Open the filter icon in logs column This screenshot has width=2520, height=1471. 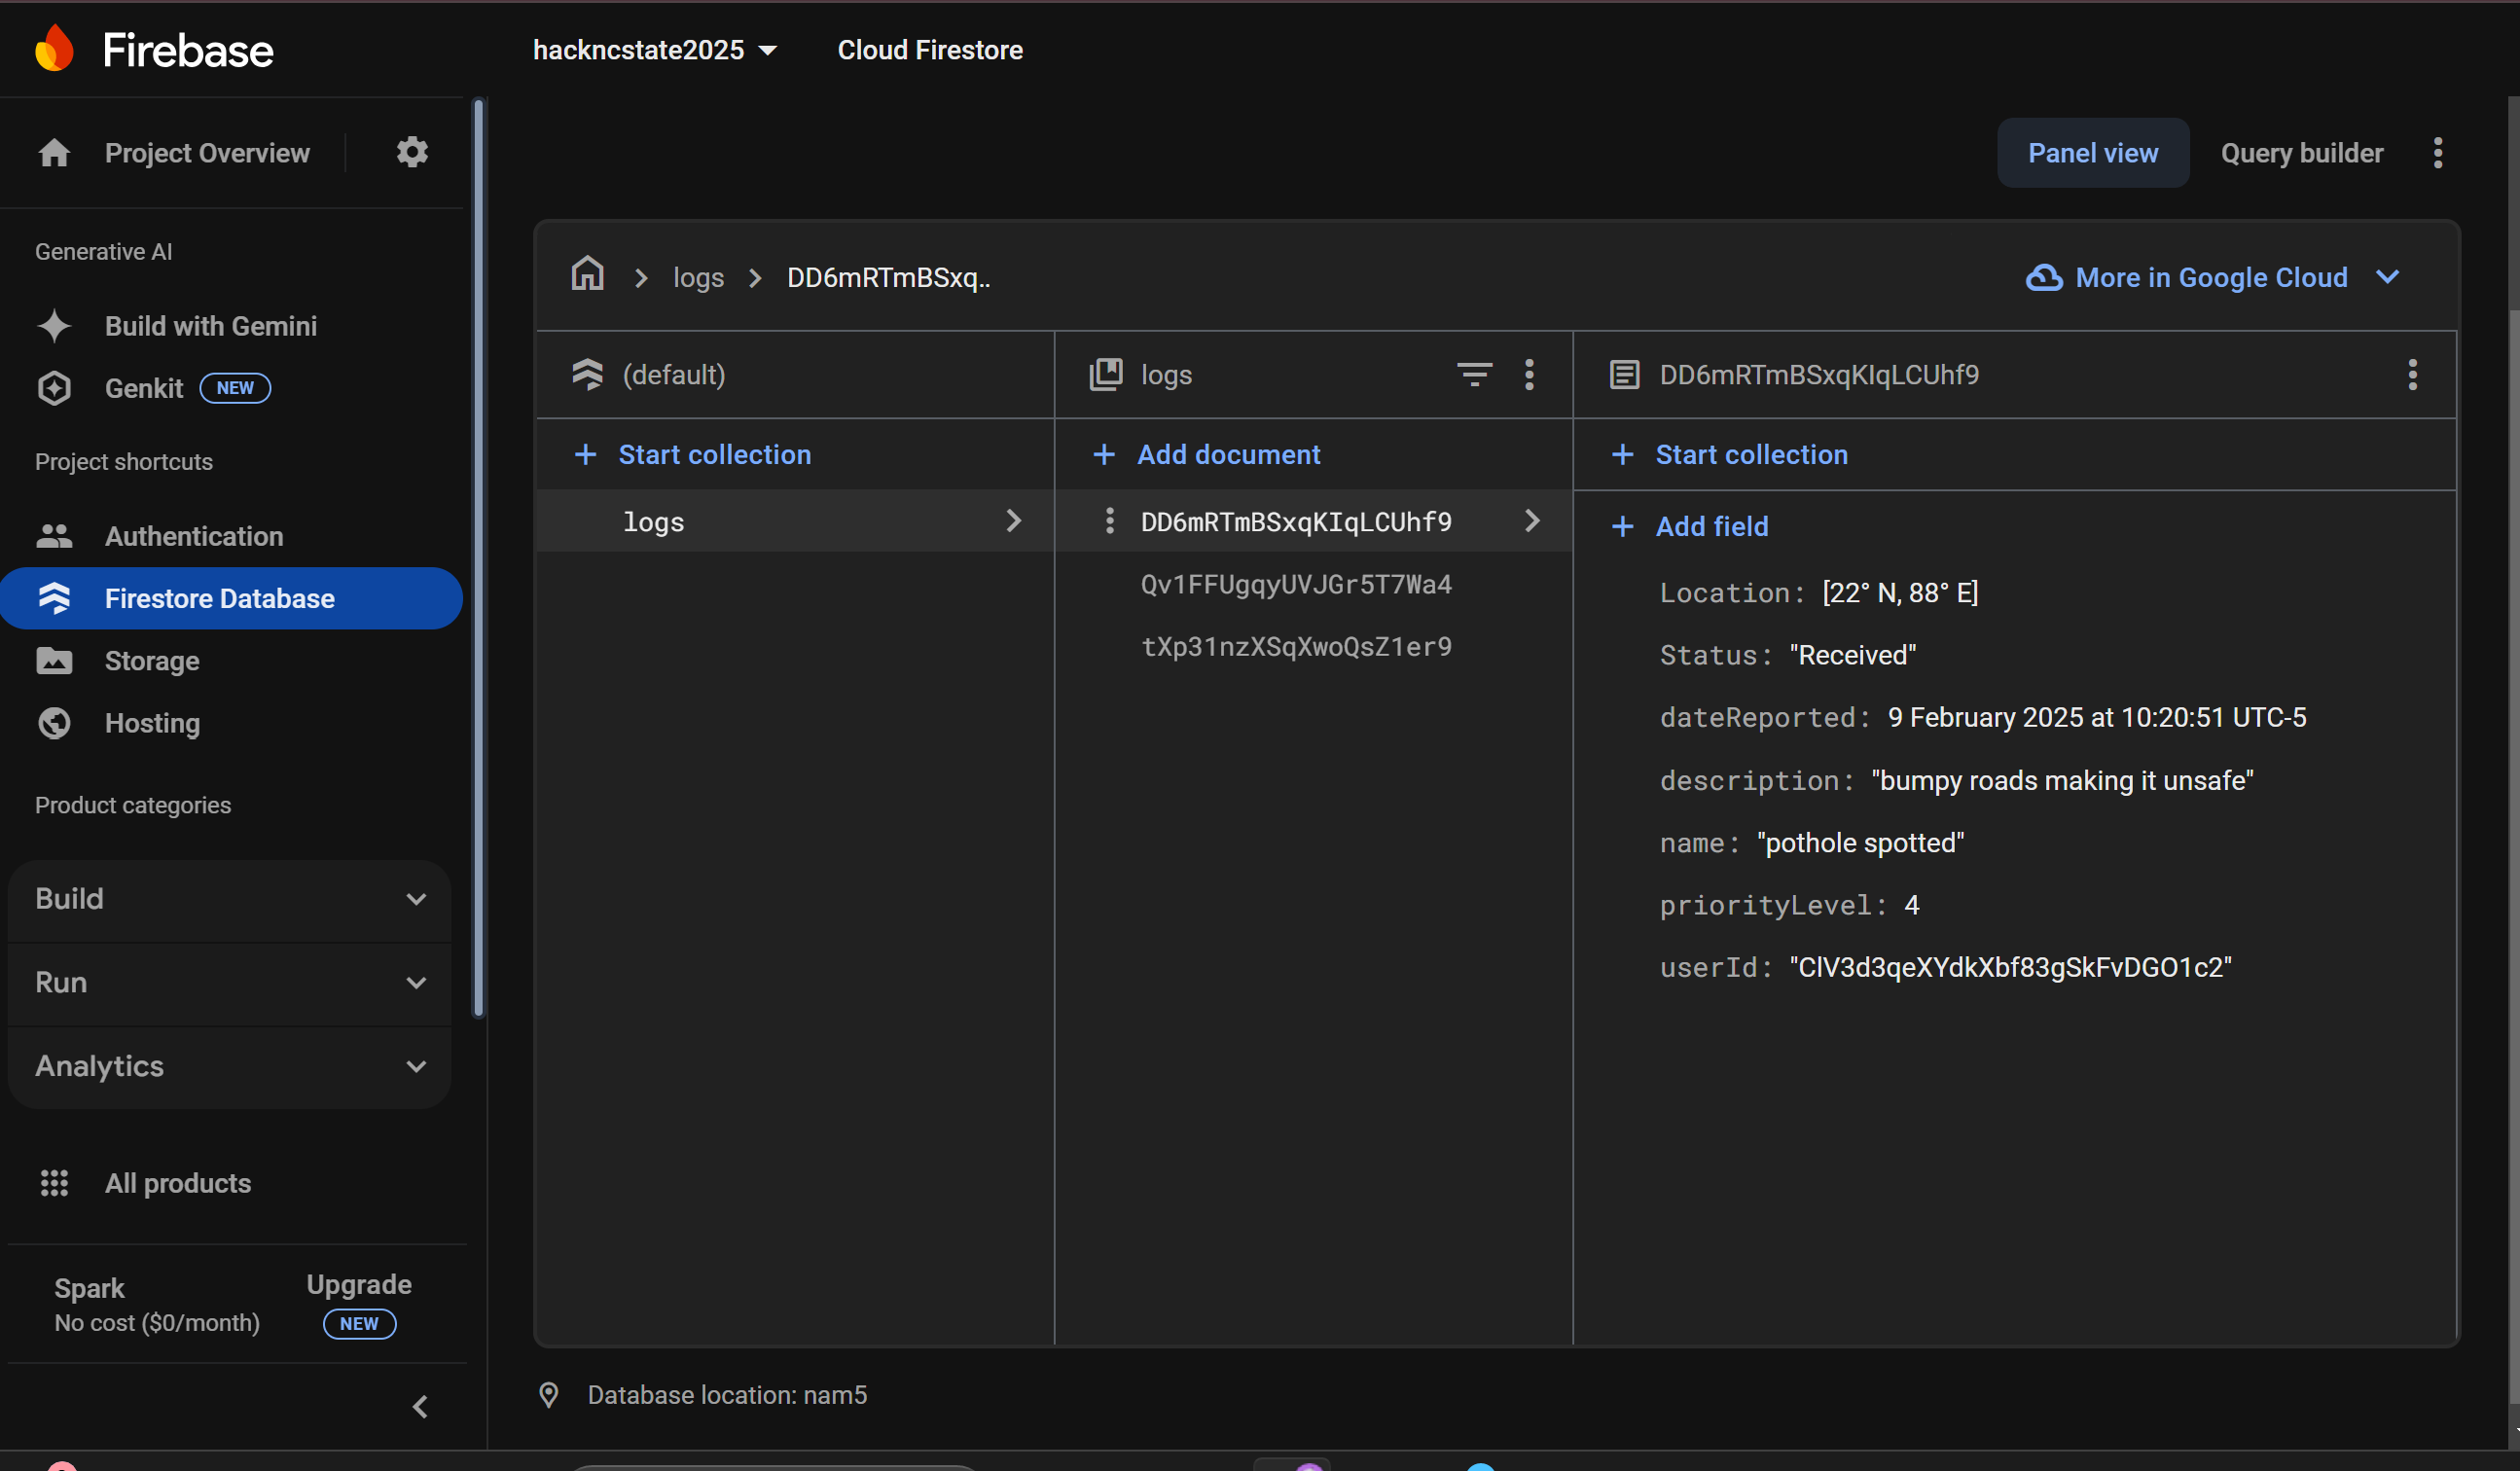[x=1474, y=374]
